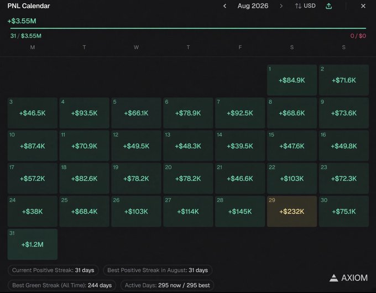This screenshot has width=376, height=293.
Task: Click the PNL Calendar title
Action: [x=29, y=6]
